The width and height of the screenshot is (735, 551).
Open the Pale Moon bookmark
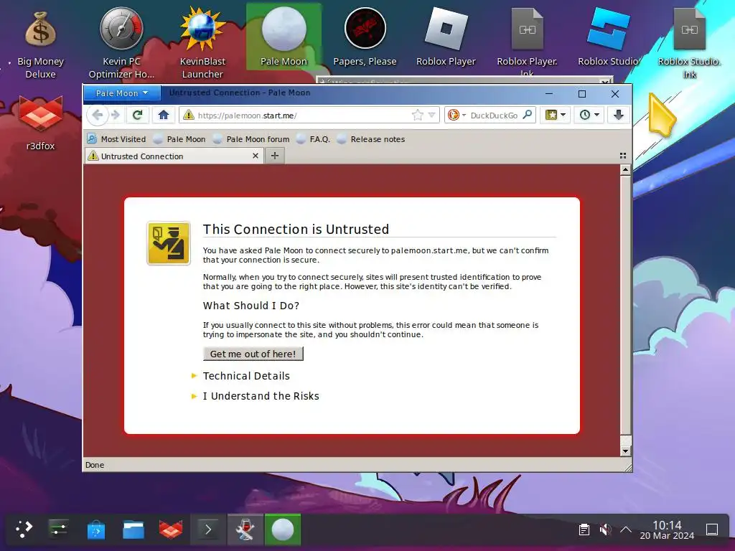point(180,139)
